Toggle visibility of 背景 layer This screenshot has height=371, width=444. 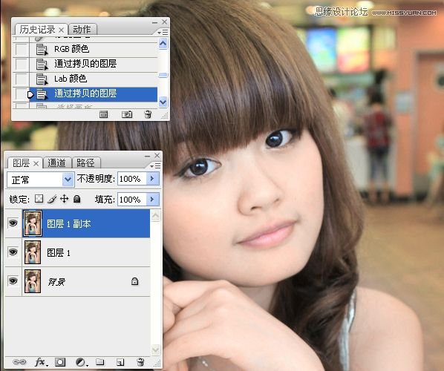(x=13, y=281)
